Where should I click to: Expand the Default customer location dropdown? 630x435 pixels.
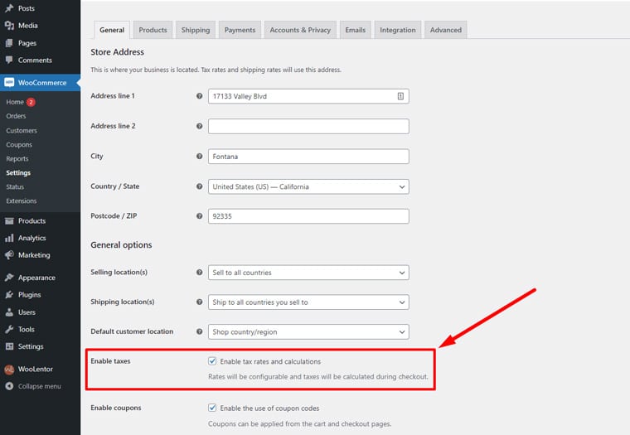[x=308, y=331]
